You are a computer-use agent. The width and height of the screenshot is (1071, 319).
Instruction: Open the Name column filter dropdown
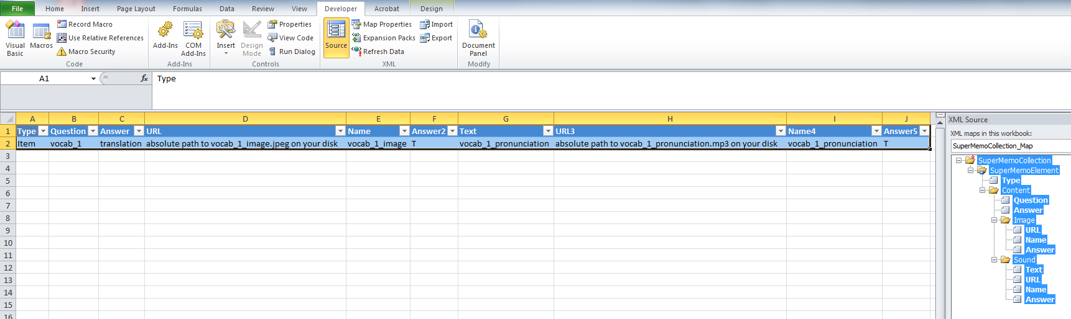404,131
